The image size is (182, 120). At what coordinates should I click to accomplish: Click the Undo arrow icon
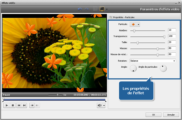point(80,9)
